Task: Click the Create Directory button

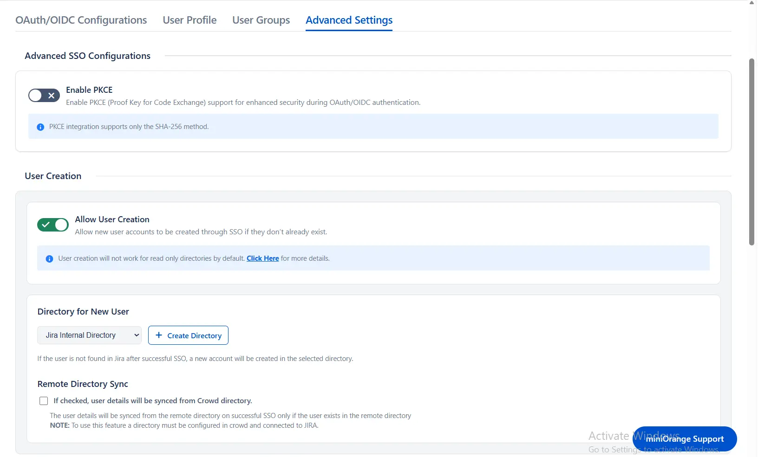Action: 188,335
